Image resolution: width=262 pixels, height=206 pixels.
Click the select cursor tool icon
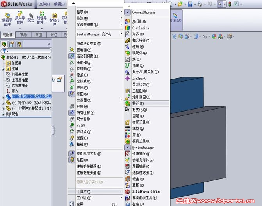220,4
